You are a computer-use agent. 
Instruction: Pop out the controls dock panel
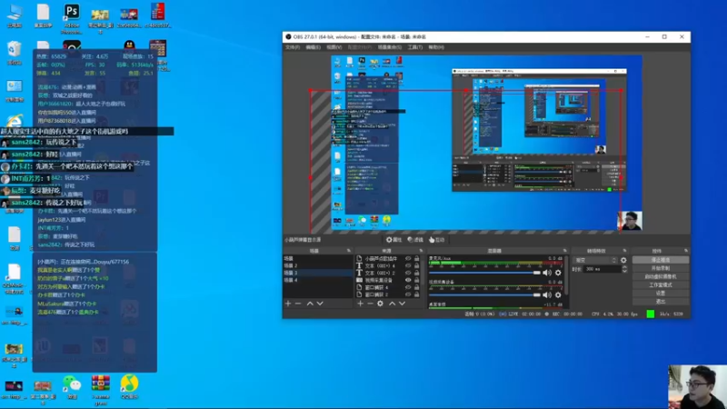pyautogui.click(x=686, y=251)
